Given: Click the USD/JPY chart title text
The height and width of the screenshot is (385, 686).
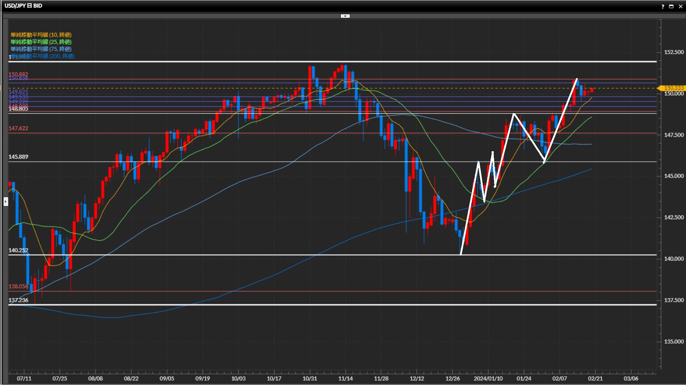Looking at the screenshot, I should click(23, 6).
